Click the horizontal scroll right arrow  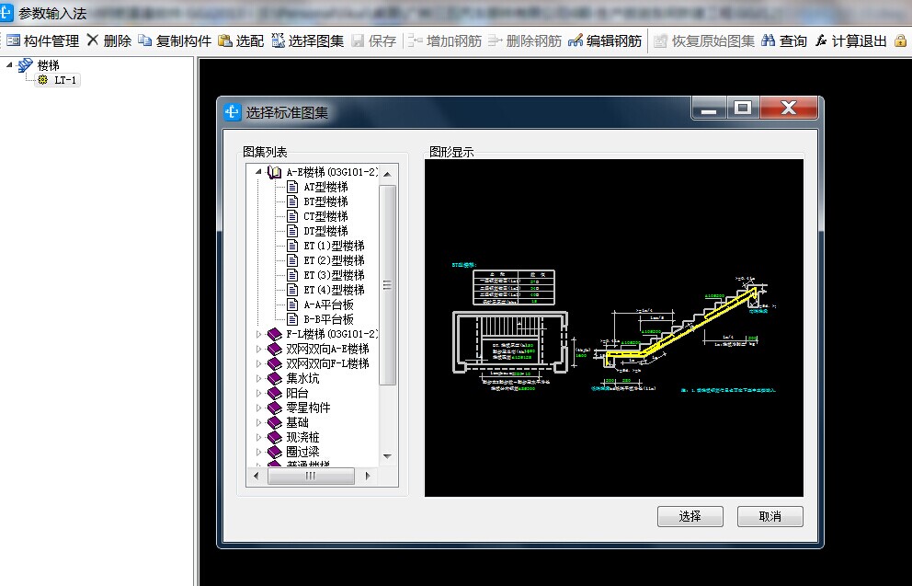coord(367,476)
